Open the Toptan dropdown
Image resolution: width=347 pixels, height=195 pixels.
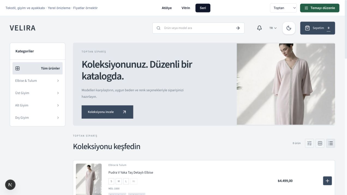click(283, 8)
